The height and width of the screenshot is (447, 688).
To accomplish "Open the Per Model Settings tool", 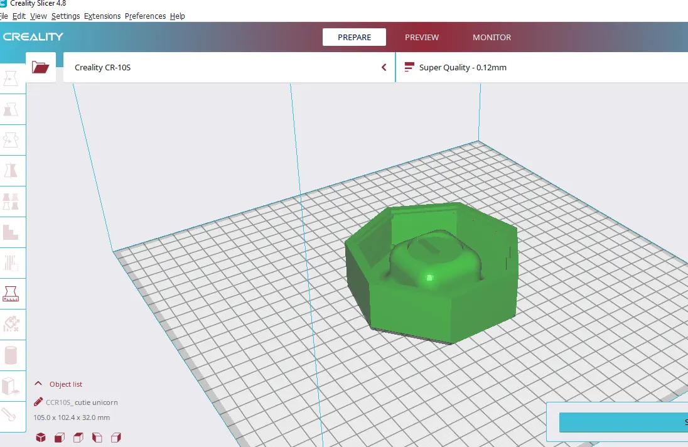I will point(11,202).
